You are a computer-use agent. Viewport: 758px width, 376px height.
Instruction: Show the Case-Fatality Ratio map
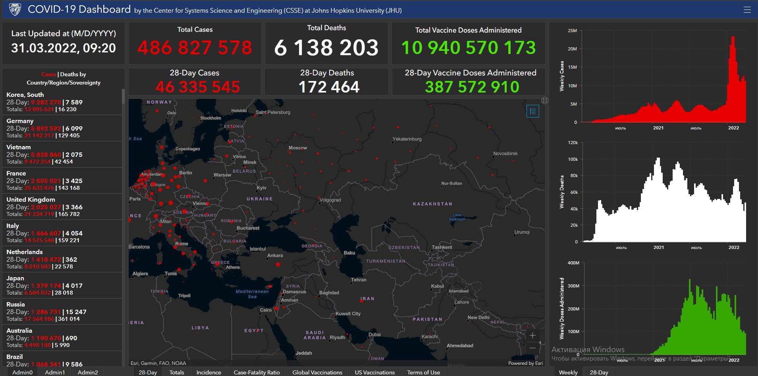(257, 372)
